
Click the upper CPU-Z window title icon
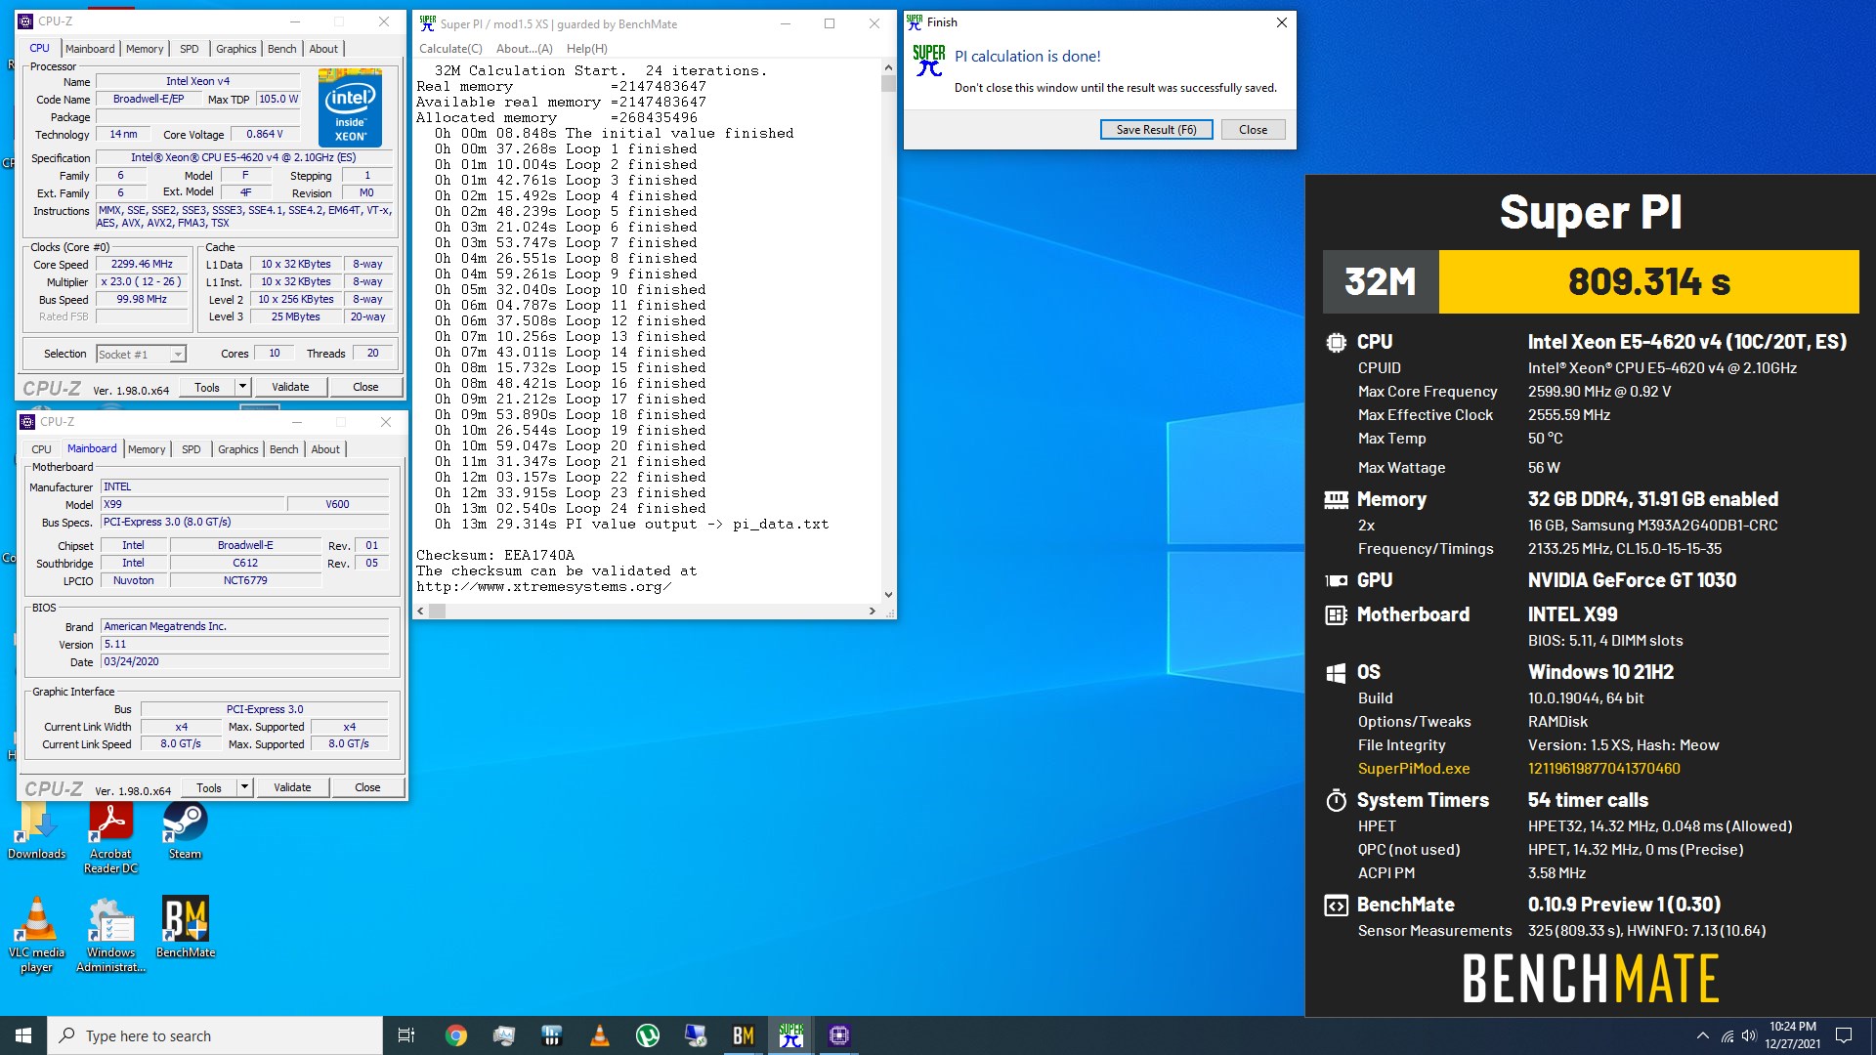[26, 21]
